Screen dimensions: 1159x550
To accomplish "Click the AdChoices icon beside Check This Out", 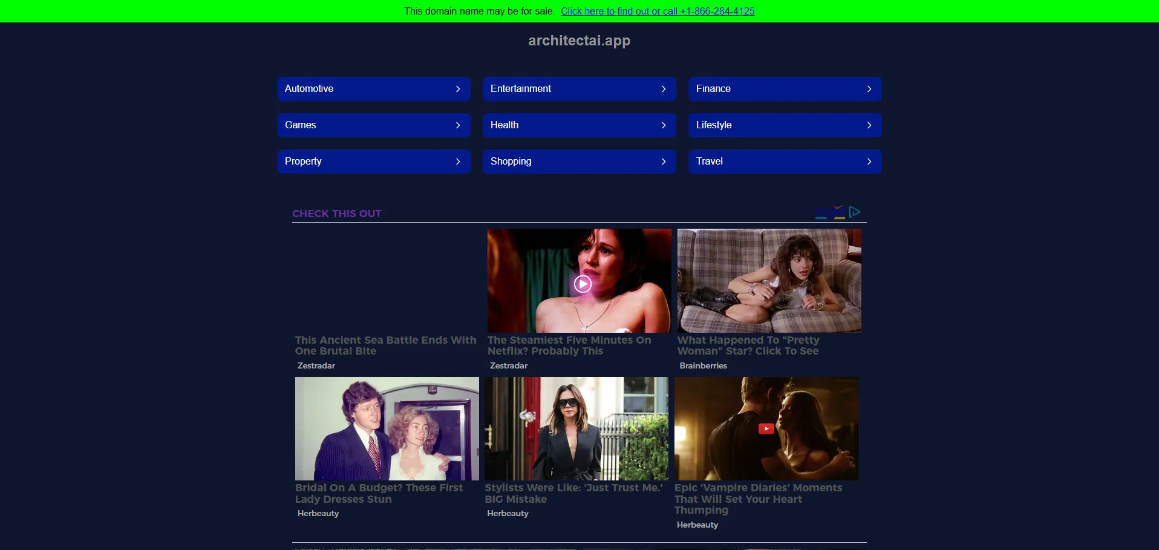I will (x=854, y=212).
